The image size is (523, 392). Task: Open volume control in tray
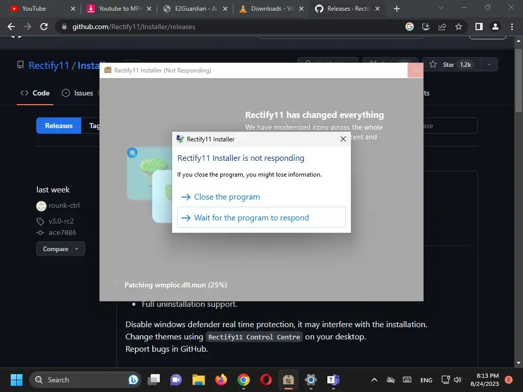pos(458,380)
